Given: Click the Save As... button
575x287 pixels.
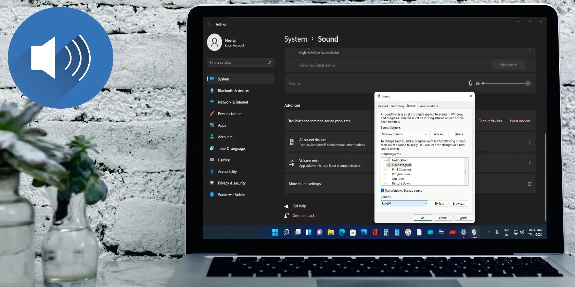Looking at the screenshot, I should coord(439,134).
